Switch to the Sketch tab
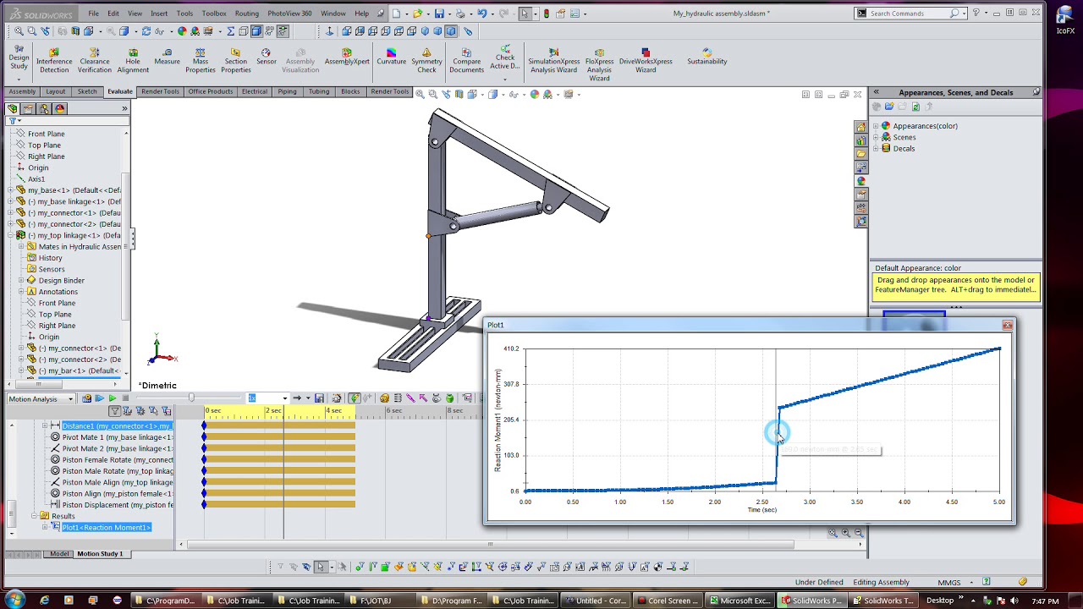 click(x=87, y=91)
